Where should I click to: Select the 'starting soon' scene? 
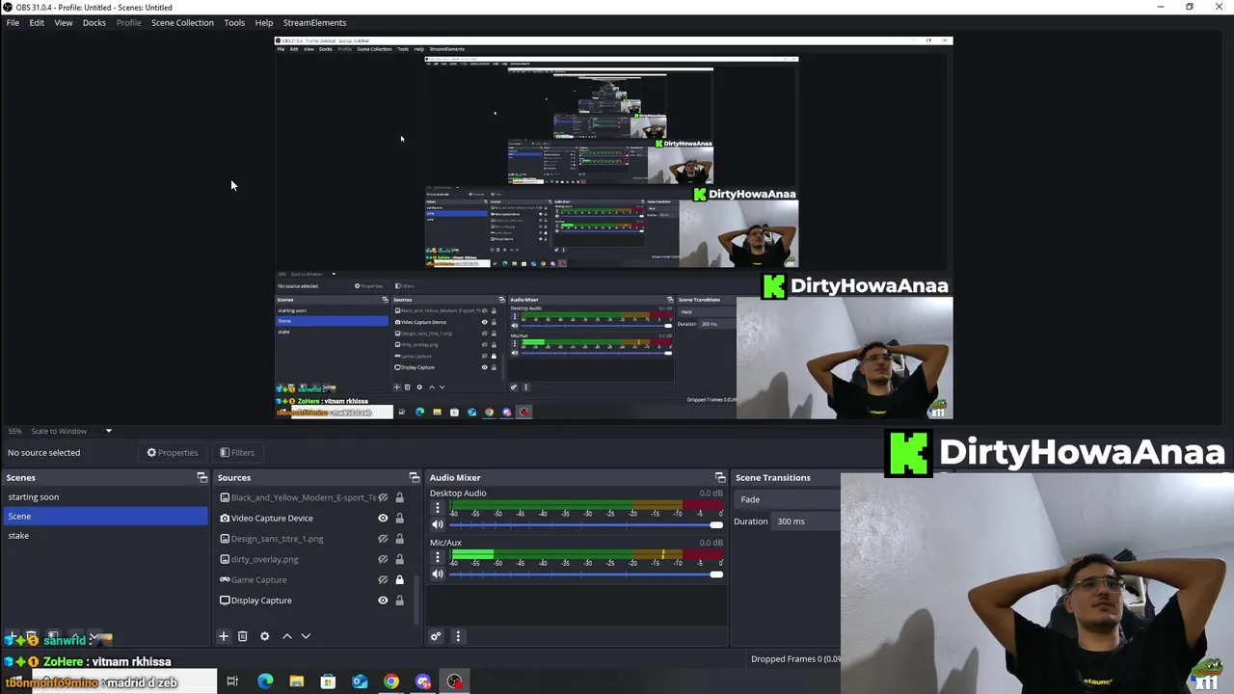105,496
